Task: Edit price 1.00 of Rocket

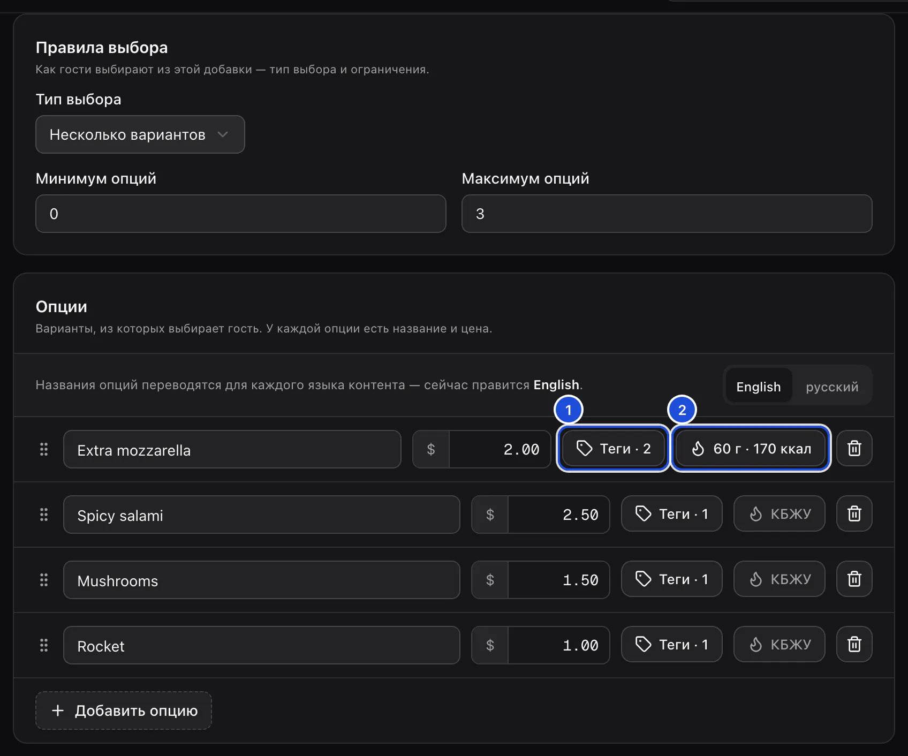Action: [x=559, y=645]
